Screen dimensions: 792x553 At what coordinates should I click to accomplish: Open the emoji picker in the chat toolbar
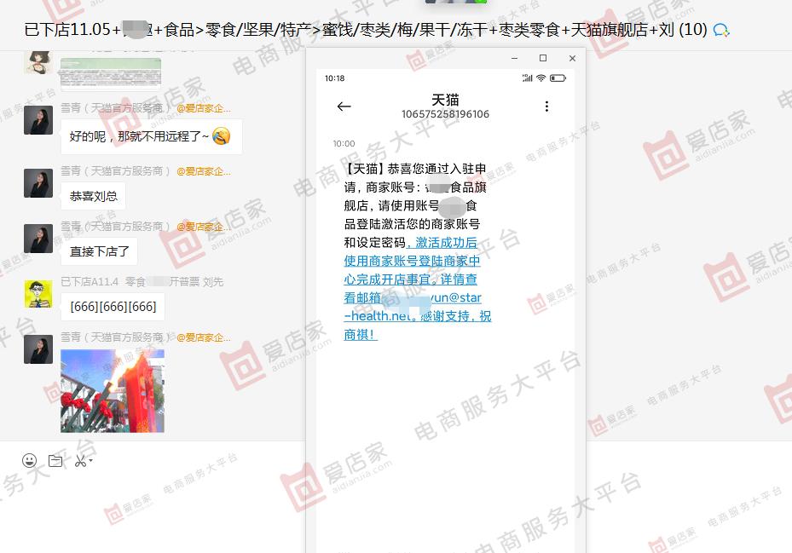pos(30,461)
